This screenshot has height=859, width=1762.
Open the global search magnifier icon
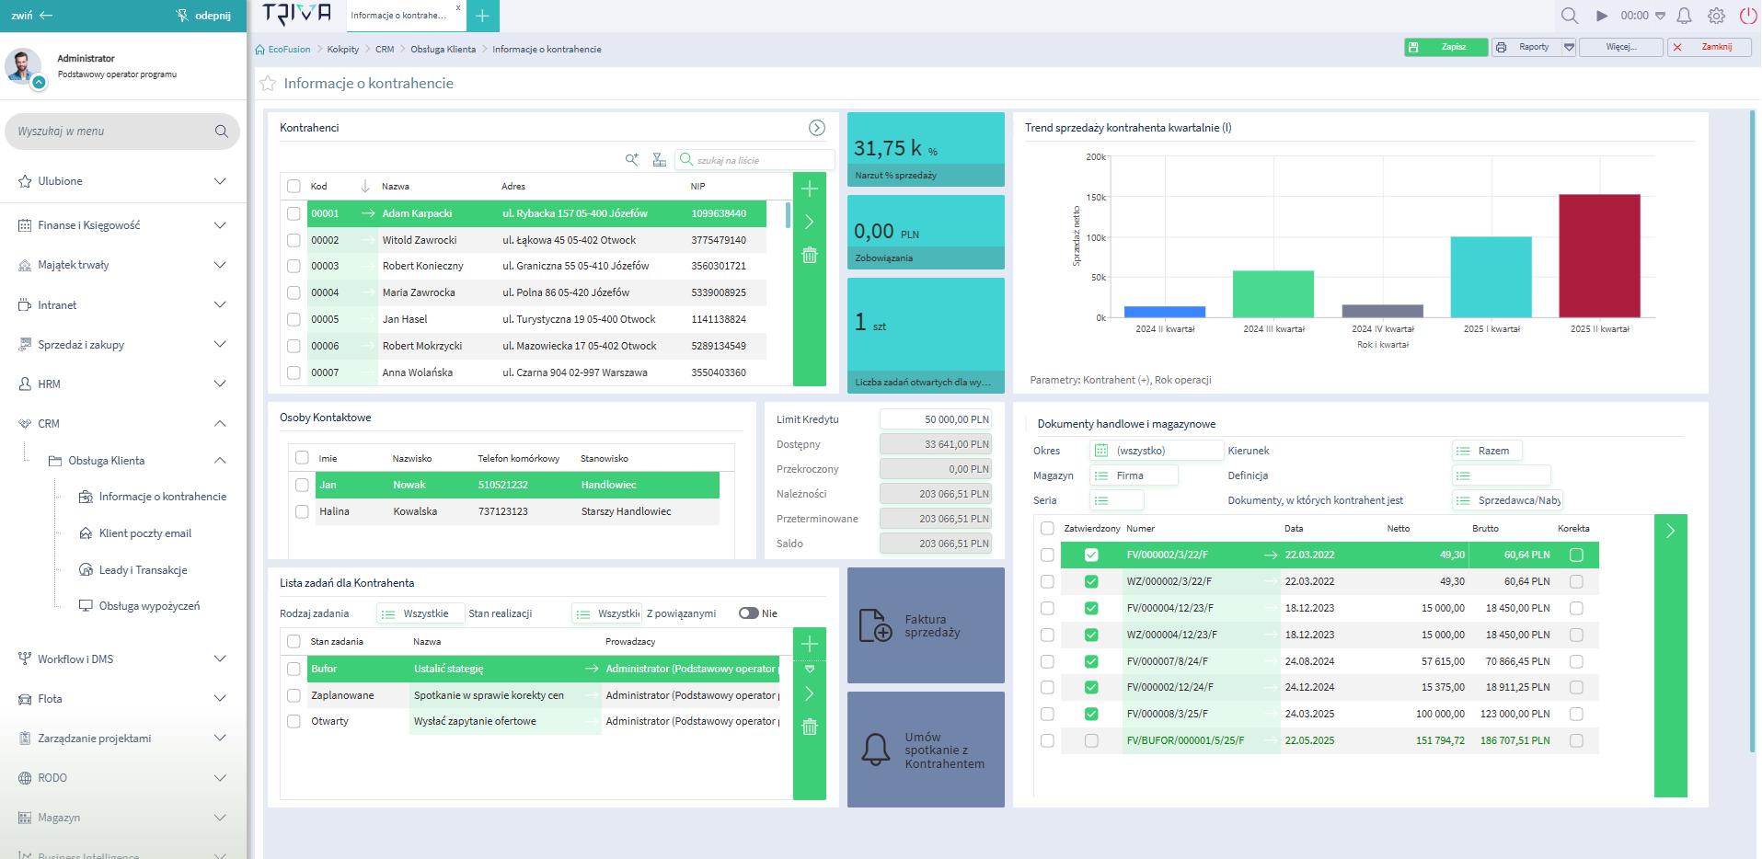[x=1569, y=16]
